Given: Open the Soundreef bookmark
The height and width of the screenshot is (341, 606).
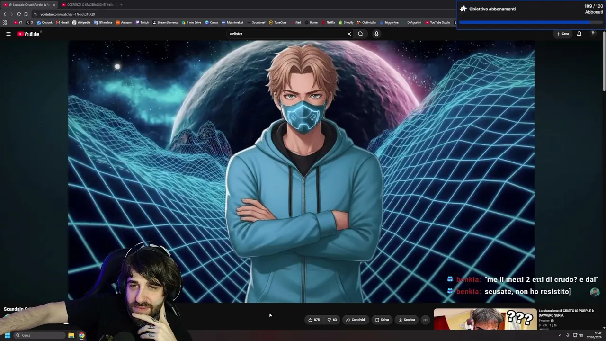Looking at the screenshot, I should pyautogui.click(x=256, y=22).
